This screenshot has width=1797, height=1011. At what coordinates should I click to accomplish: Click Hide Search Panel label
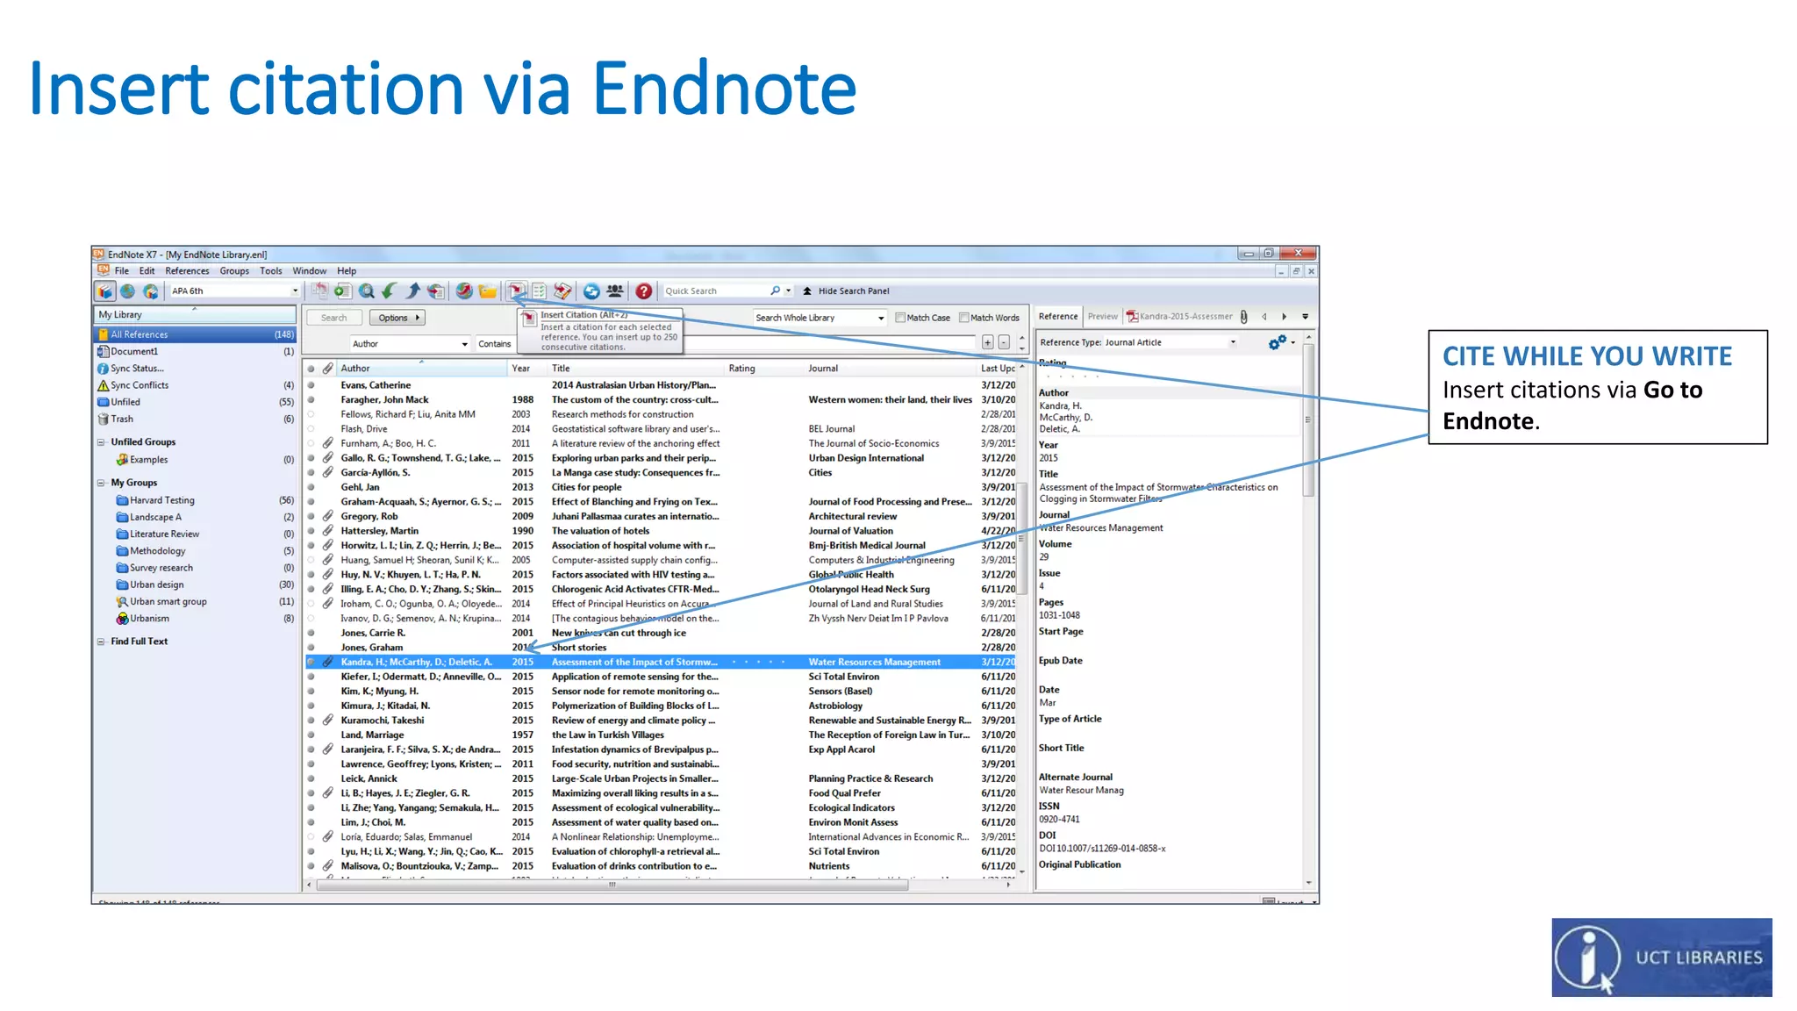[x=853, y=291]
